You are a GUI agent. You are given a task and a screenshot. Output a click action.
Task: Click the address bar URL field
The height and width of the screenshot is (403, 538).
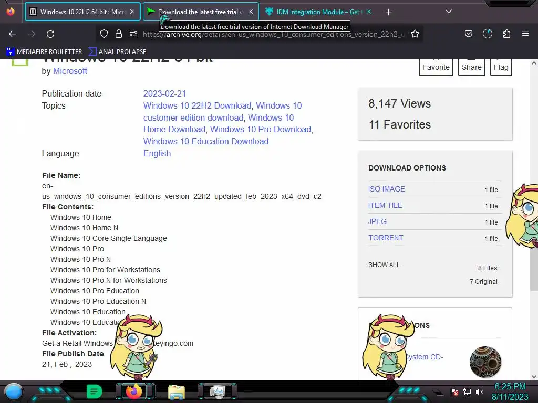coord(274,34)
